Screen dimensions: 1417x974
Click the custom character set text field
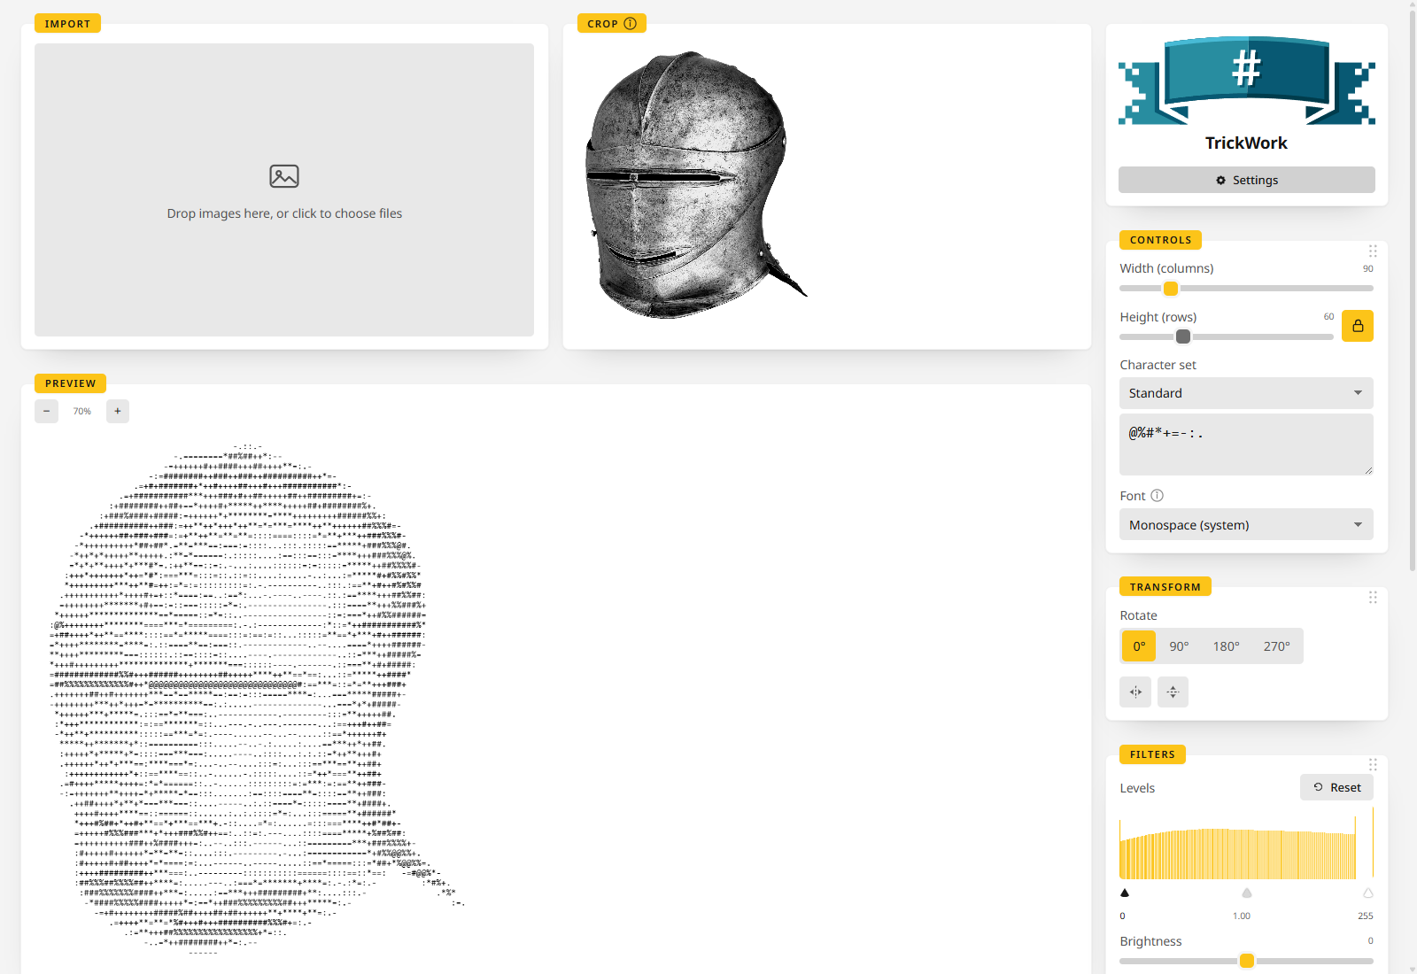pos(1247,444)
